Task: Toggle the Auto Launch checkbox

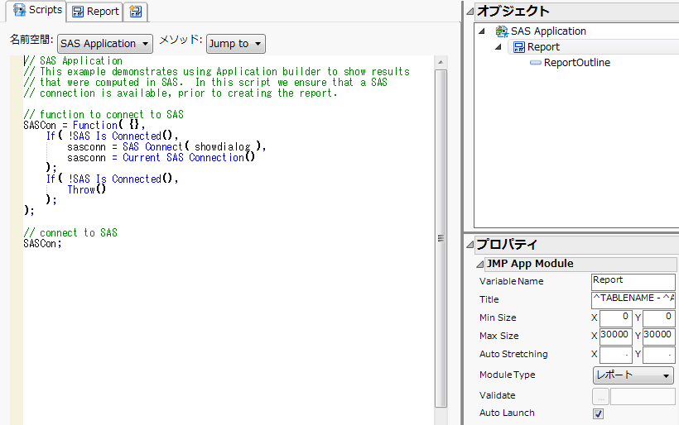Action: [x=599, y=413]
